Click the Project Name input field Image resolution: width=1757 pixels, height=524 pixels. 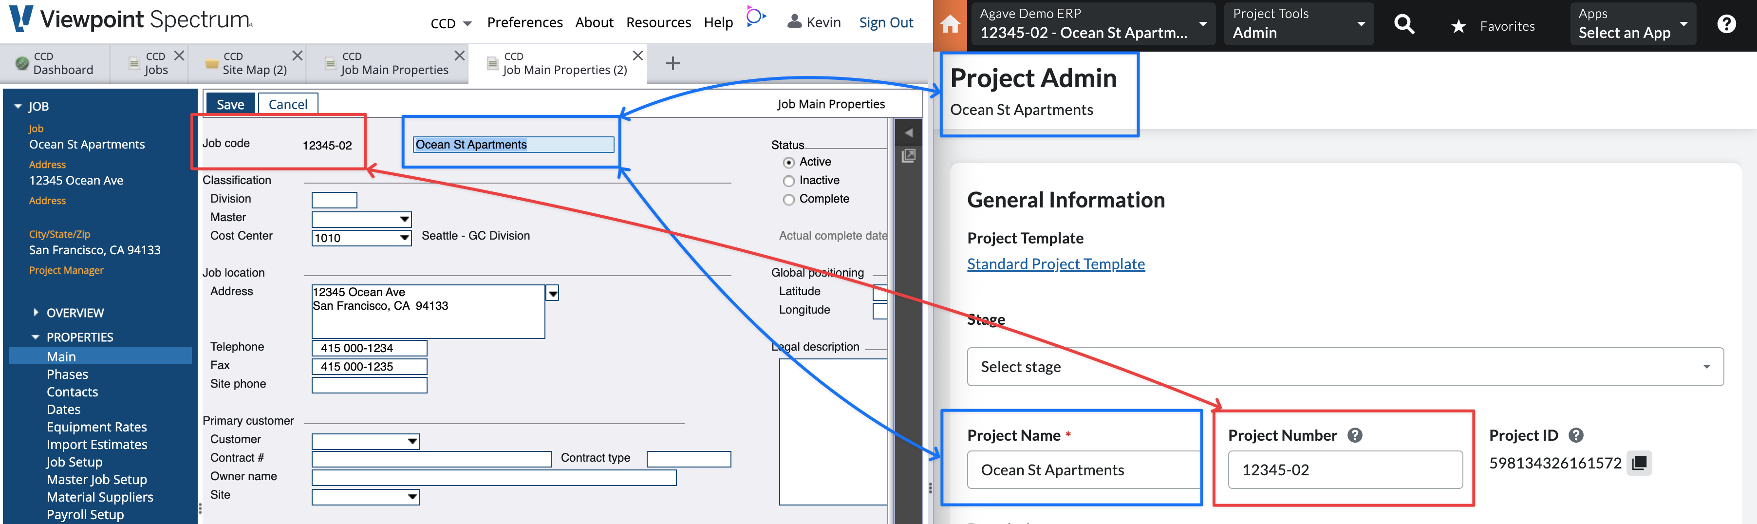pos(1084,469)
